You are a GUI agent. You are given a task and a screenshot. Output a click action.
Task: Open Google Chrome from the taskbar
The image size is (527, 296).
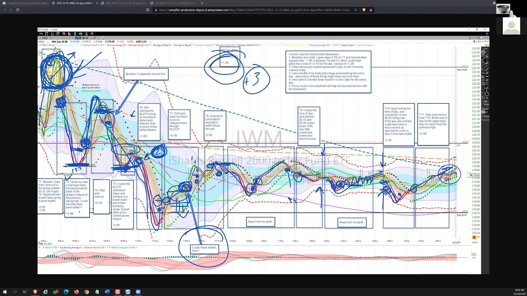[86, 291]
